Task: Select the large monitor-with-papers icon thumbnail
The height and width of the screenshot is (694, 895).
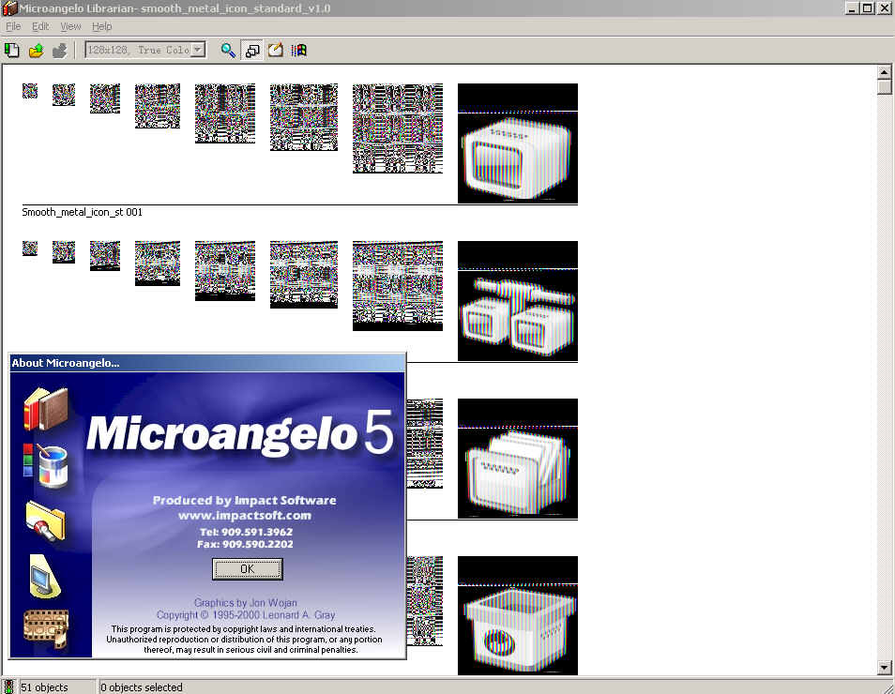Action: click(x=518, y=459)
